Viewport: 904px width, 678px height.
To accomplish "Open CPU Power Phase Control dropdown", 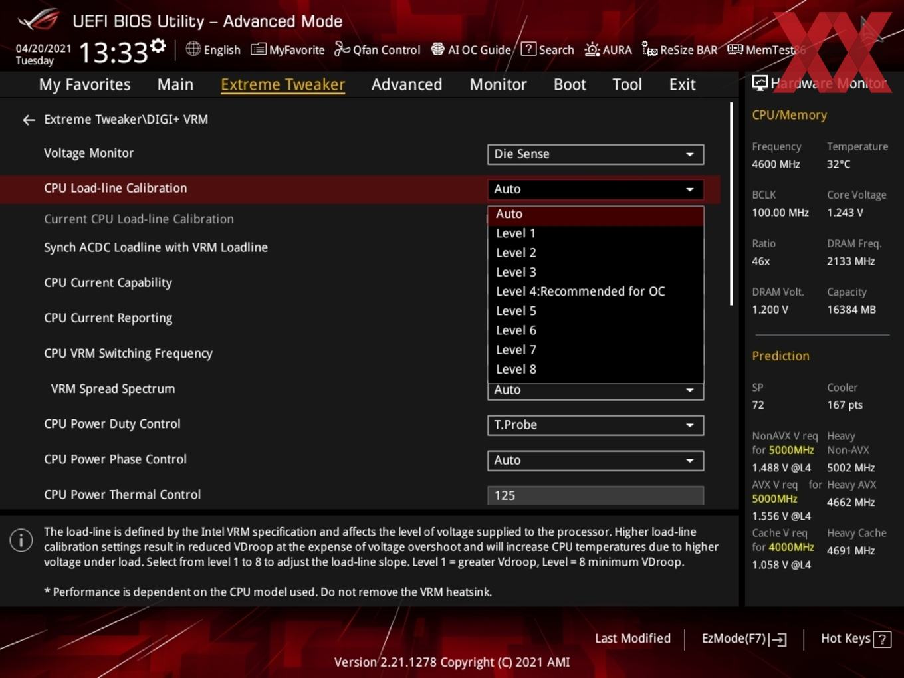I will 596,461.
